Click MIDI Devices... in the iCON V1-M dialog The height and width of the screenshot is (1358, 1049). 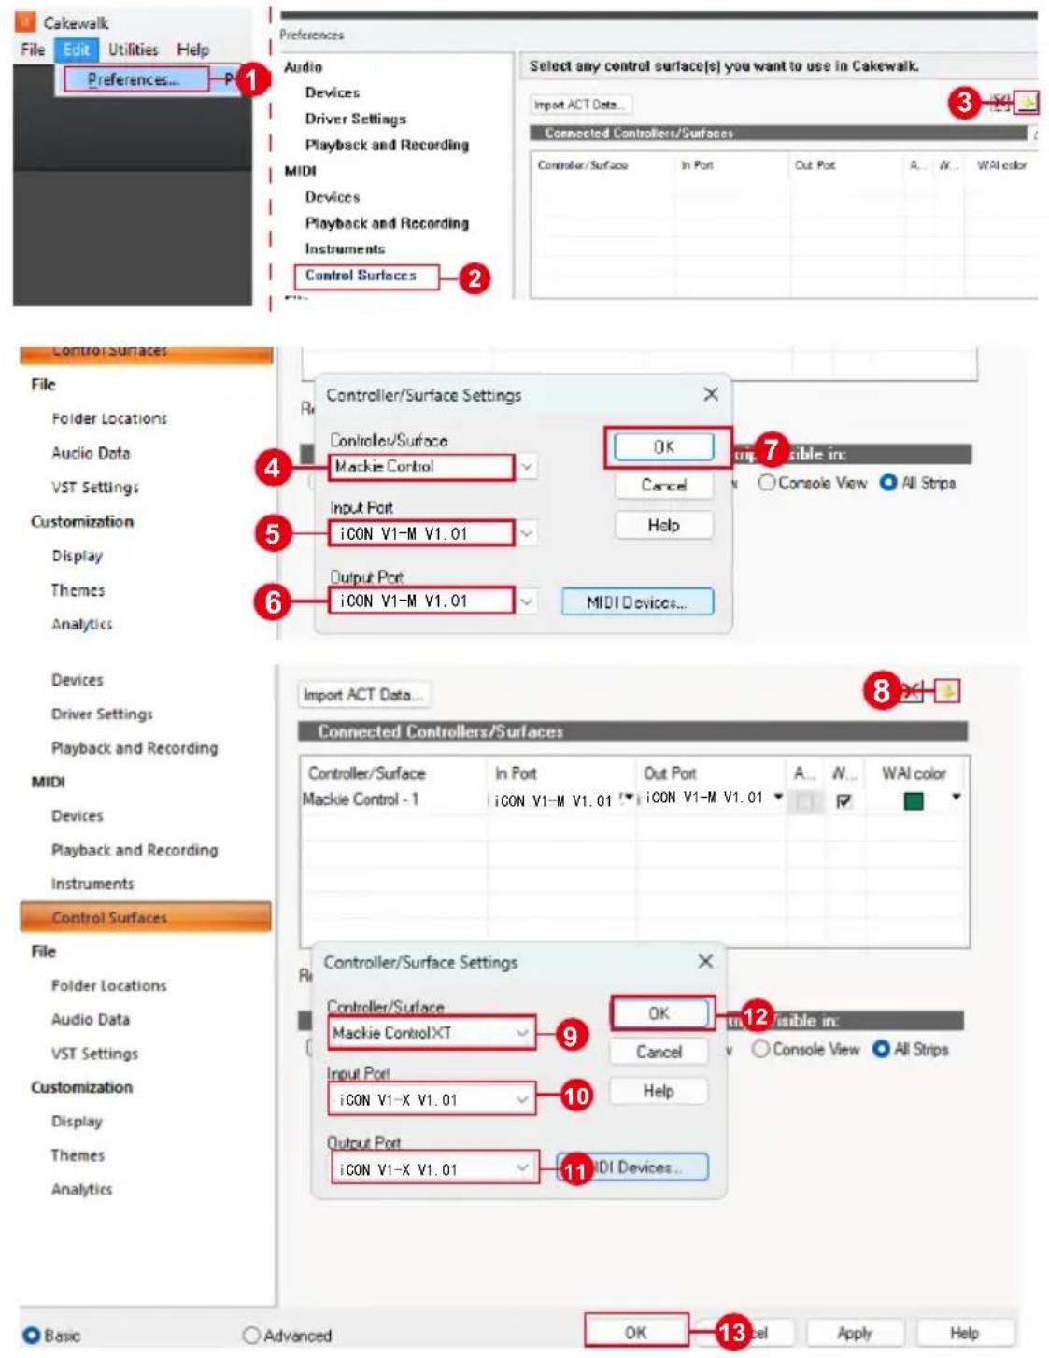click(637, 602)
